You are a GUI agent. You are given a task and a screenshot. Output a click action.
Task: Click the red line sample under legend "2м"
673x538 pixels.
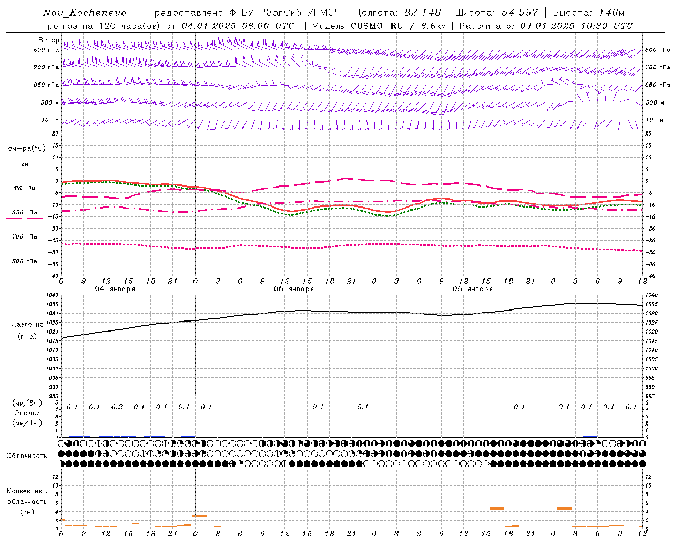tap(24, 170)
